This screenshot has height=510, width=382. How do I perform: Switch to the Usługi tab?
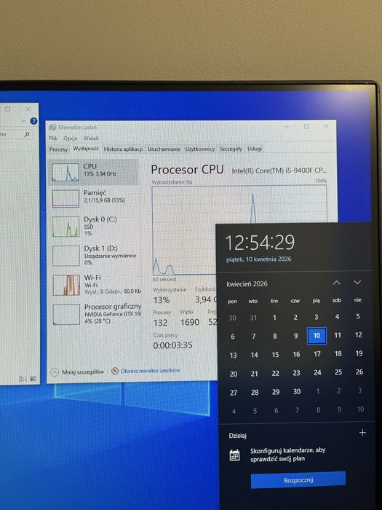[x=255, y=149]
